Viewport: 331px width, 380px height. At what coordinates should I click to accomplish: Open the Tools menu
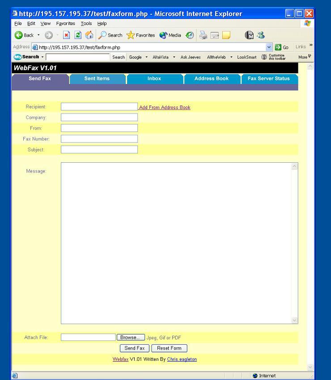click(x=86, y=24)
